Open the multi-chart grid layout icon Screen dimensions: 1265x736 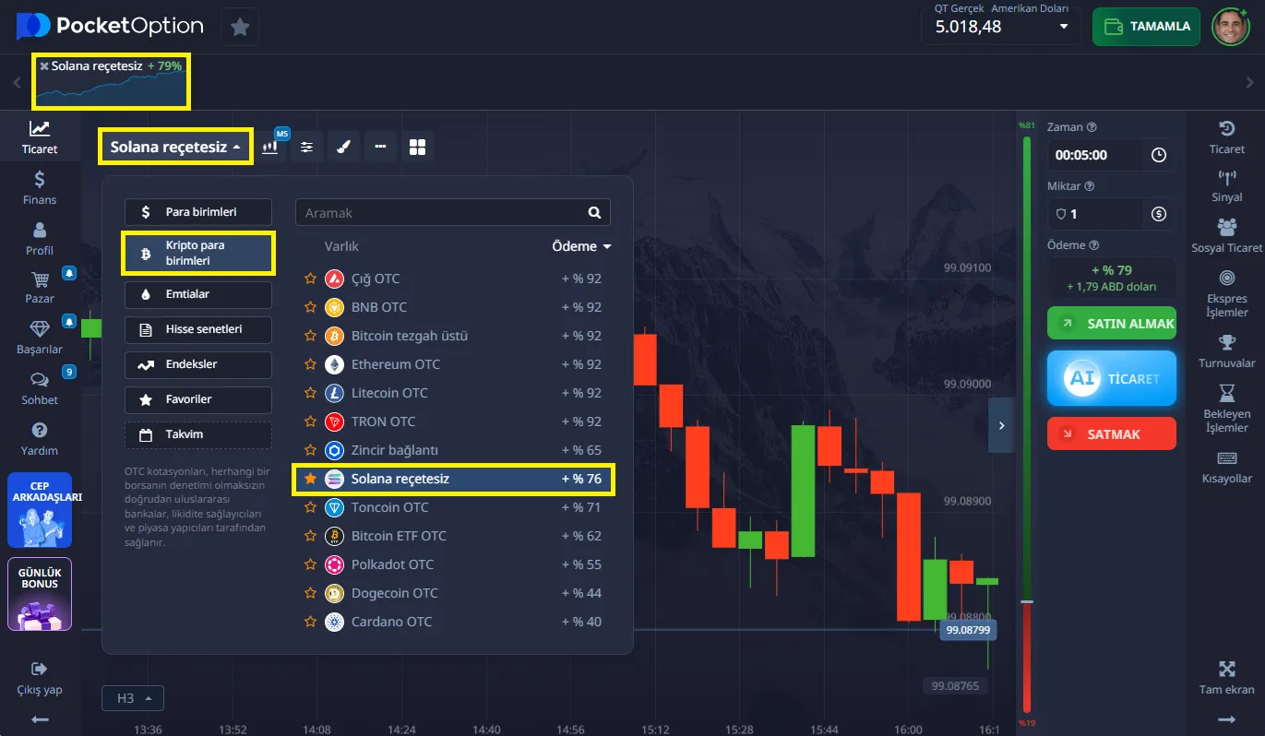click(x=417, y=147)
